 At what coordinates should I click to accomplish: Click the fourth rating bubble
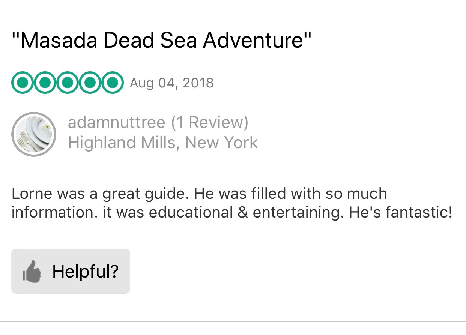89,82
